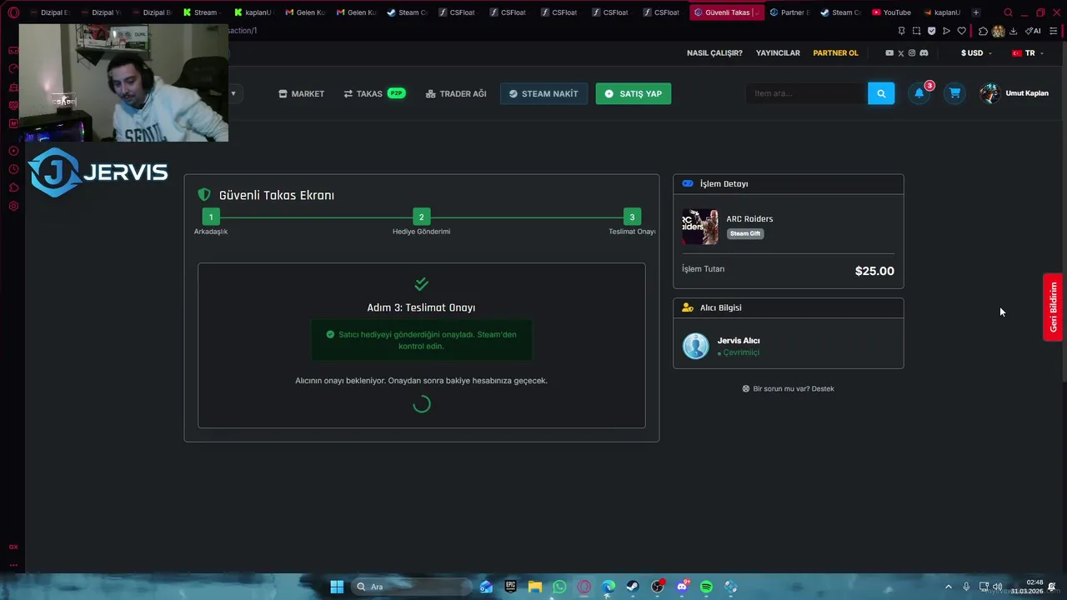Click the STEAM NAKİT button

(x=544, y=93)
